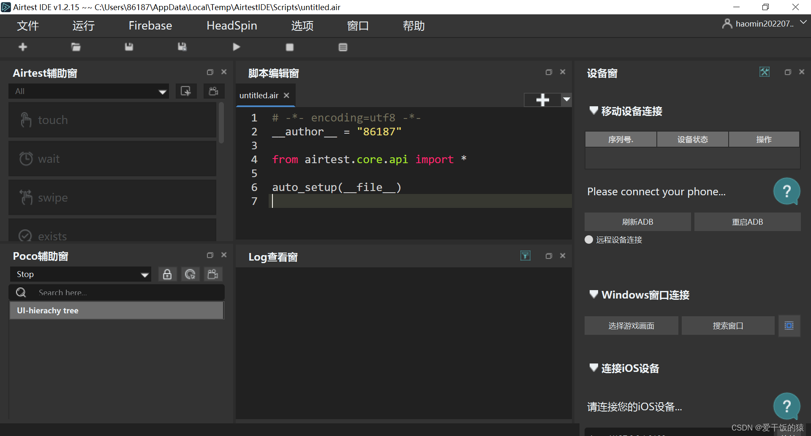The width and height of the screenshot is (811, 436).
Task: Open the new-tab dropdown arrow
Action: (x=566, y=100)
